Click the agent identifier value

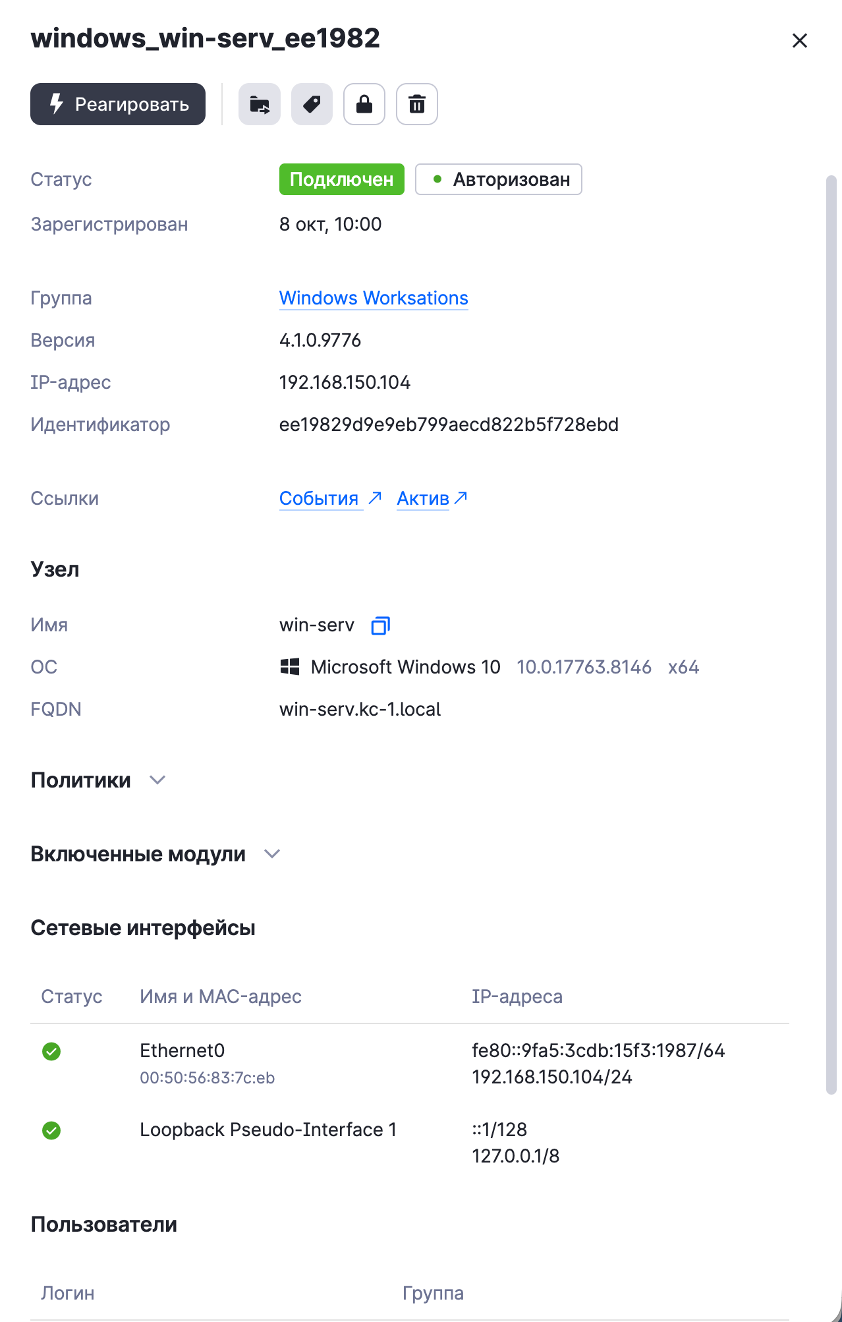(x=449, y=424)
